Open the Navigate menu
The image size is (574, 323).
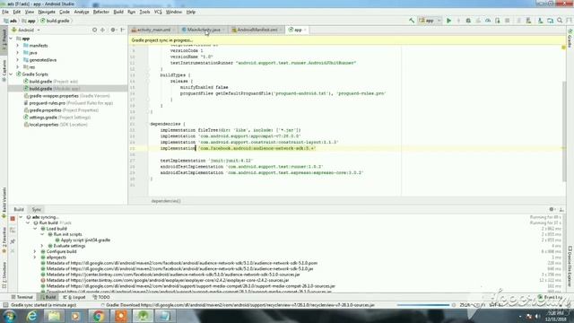tap(47, 12)
